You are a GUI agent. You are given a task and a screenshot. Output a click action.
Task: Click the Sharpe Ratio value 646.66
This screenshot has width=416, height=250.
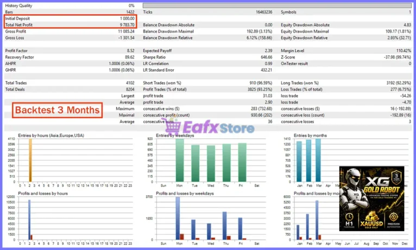click(x=267, y=57)
